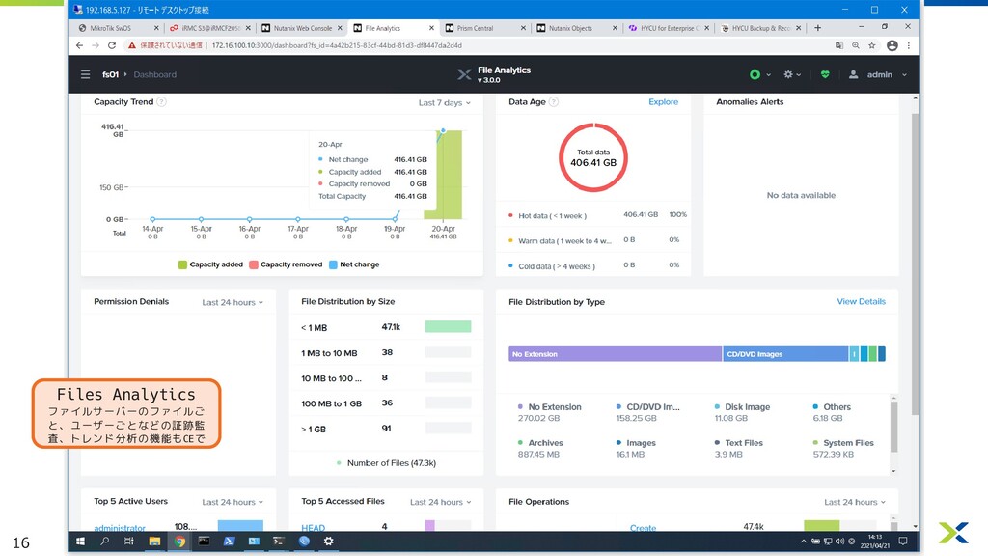Close the File Analytics tab

point(431,28)
